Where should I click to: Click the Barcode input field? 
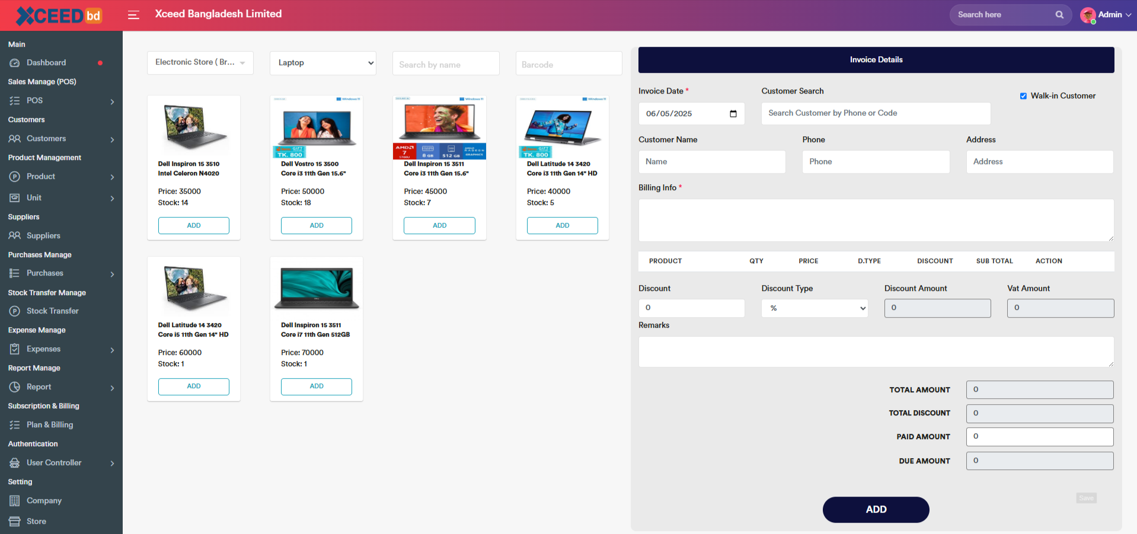tap(568, 63)
